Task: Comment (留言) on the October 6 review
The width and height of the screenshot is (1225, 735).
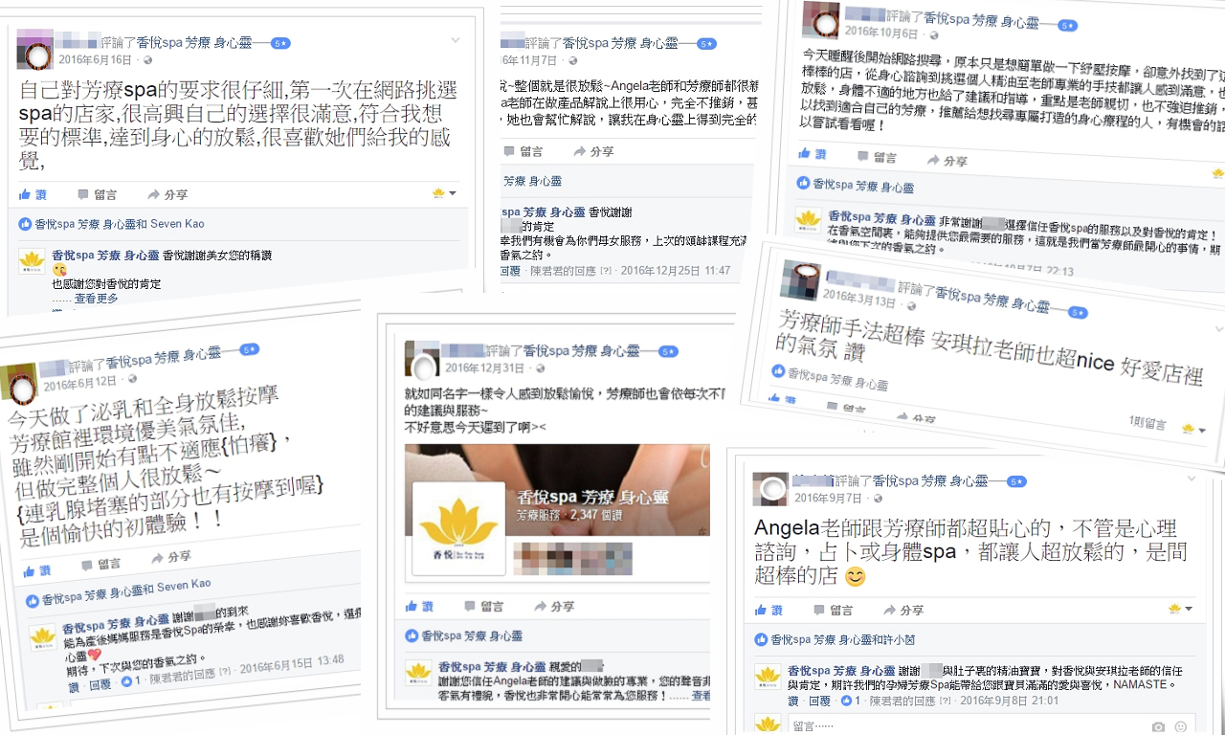Action: [x=877, y=156]
